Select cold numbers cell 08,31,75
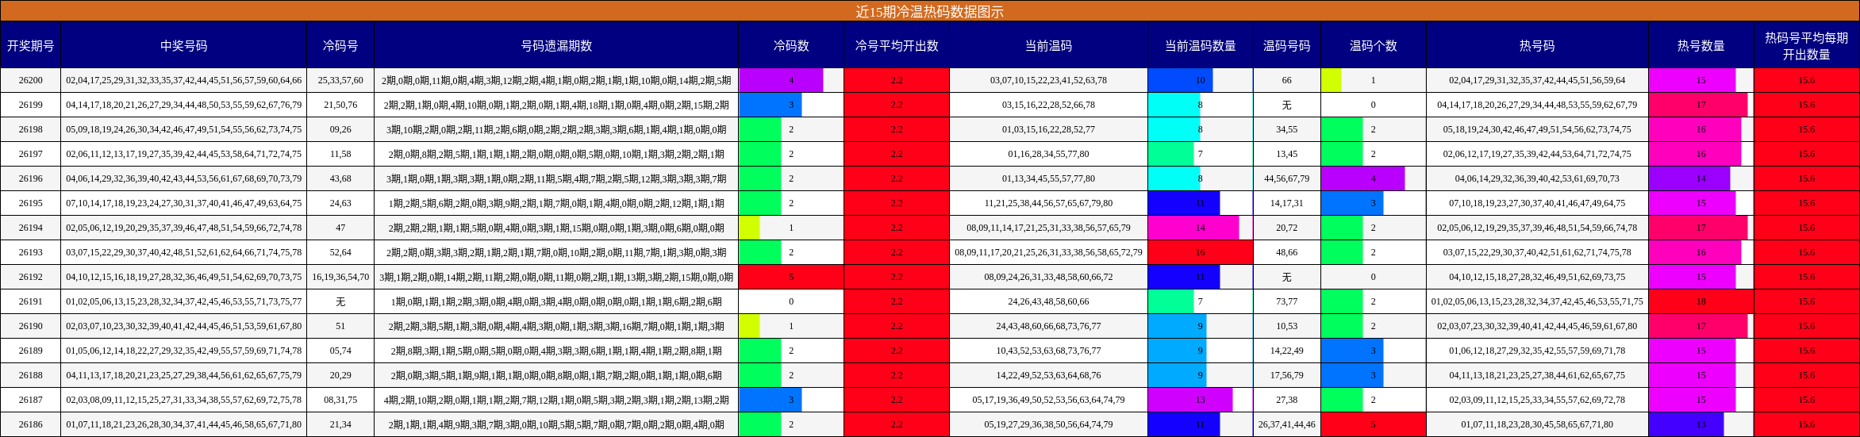 pyautogui.click(x=340, y=400)
